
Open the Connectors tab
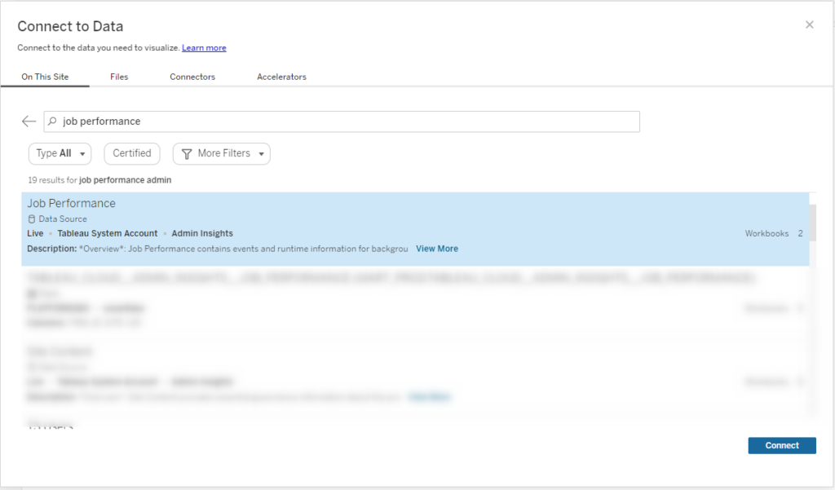pyautogui.click(x=192, y=76)
